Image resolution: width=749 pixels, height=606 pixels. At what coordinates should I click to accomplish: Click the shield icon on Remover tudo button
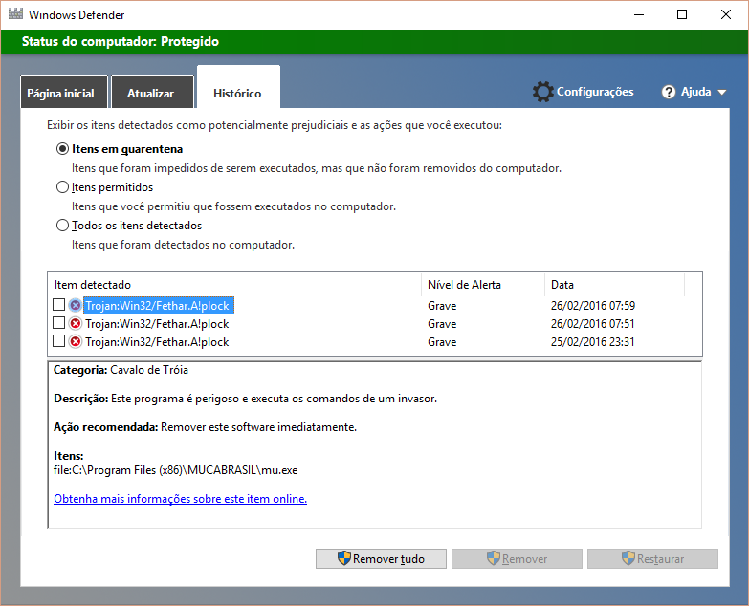344,559
